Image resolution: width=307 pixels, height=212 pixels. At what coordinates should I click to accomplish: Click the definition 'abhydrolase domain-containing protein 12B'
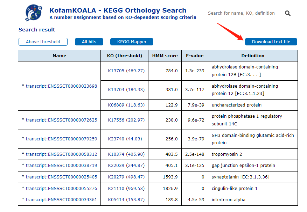[x=245, y=71]
